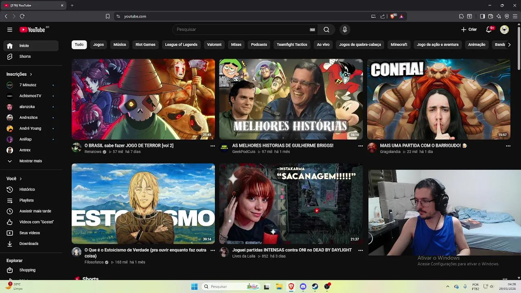Open the on-screen keyboard icon in search box
Image resolution: width=521 pixels, height=293 pixels.
pos(313,29)
